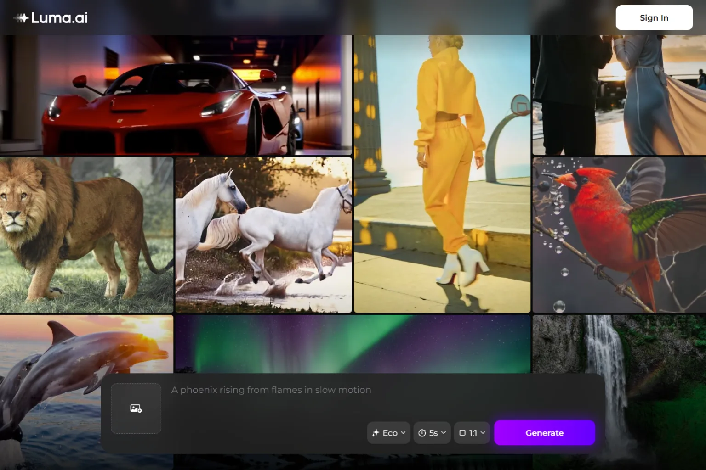Open the lion thumbnail

point(86,235)
